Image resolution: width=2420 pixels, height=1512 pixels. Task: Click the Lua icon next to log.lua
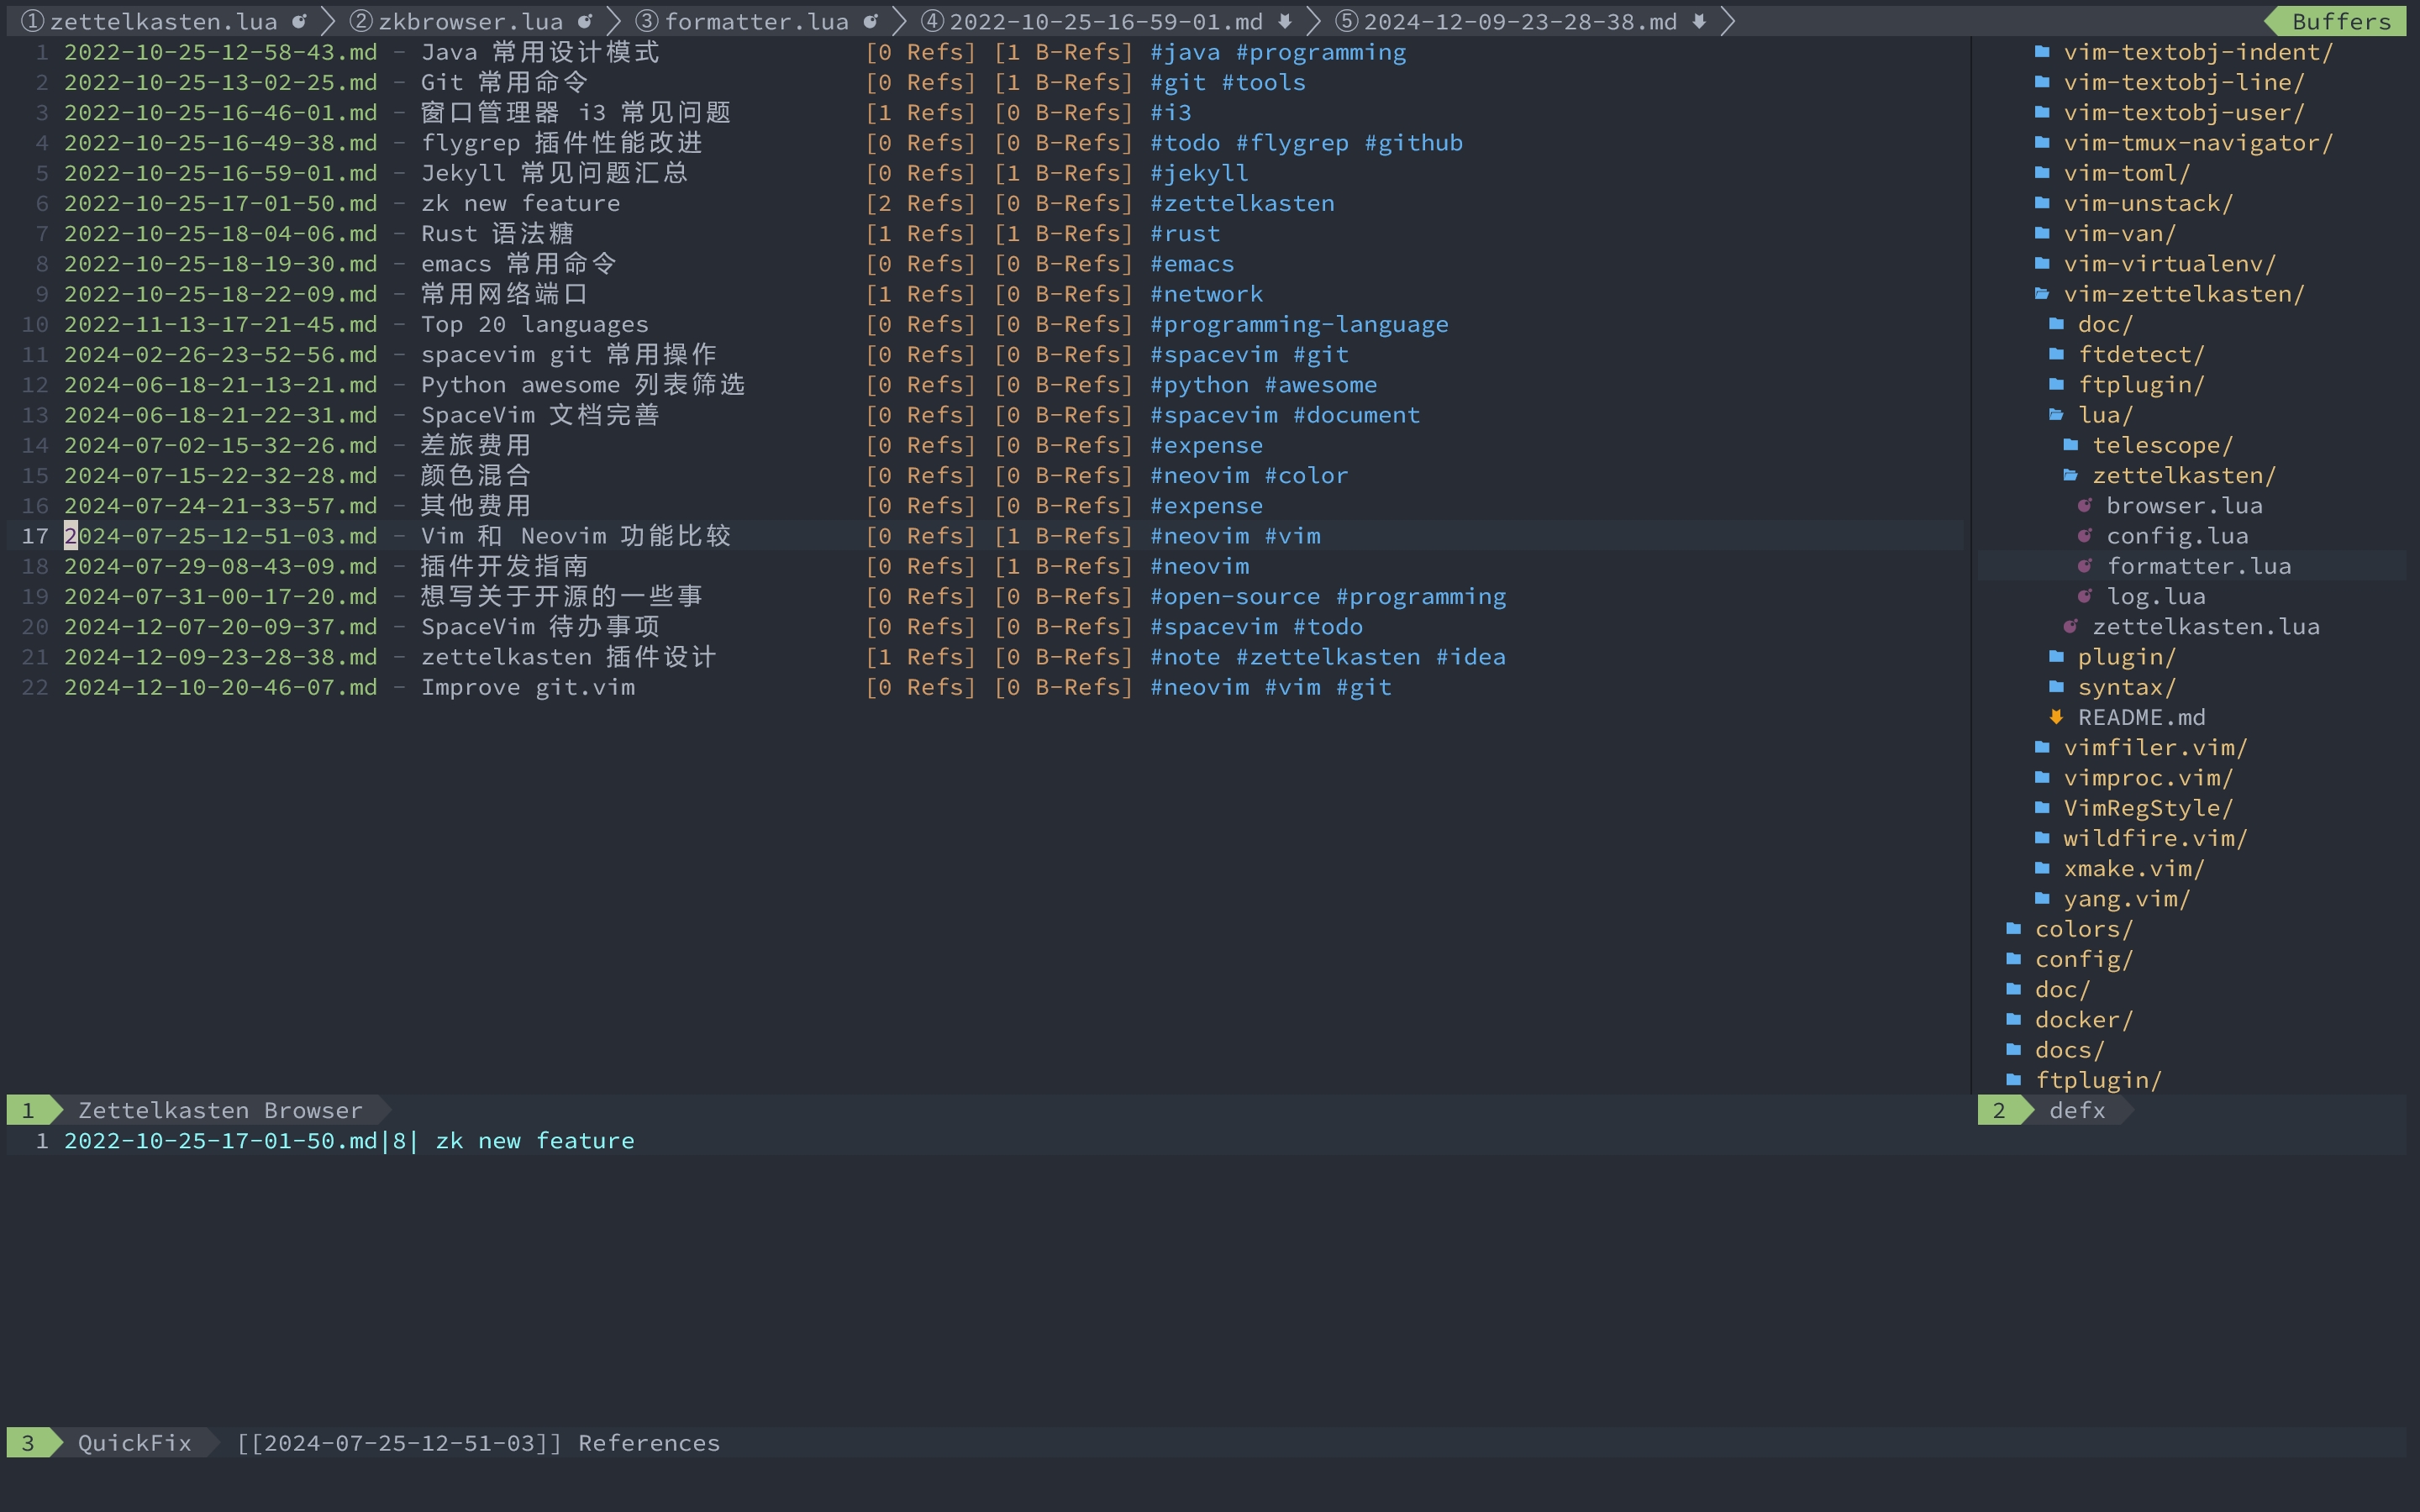pyautogui.click(x=2084, y=596)
